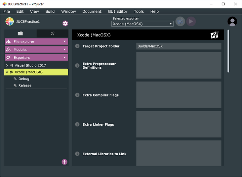Minimize the Projucer window
The height and width of the screenshot is (177, 242).
click(x=211, y=4)
